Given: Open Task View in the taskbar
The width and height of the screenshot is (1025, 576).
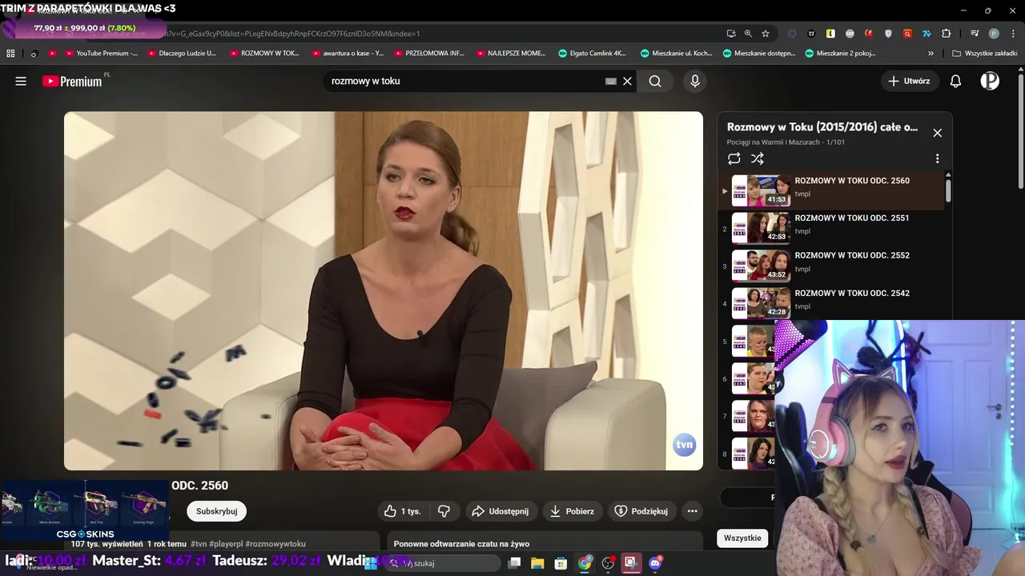Looking at the screenshot, I should pyautogui.click(x=514, y=563).
